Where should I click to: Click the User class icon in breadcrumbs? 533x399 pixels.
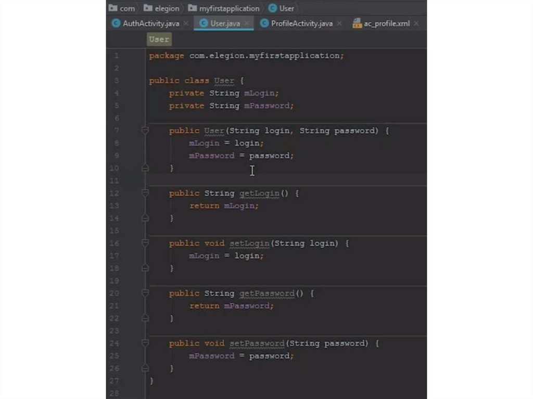click(273, 8)
